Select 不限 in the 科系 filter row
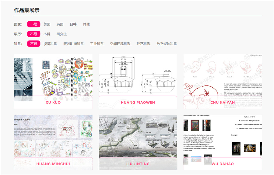The image size is (274, 175). click(34, 44)
